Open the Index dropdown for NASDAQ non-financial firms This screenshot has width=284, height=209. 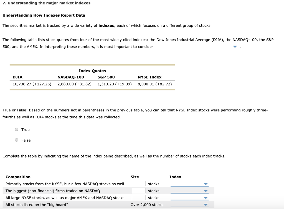click(205, 190)
